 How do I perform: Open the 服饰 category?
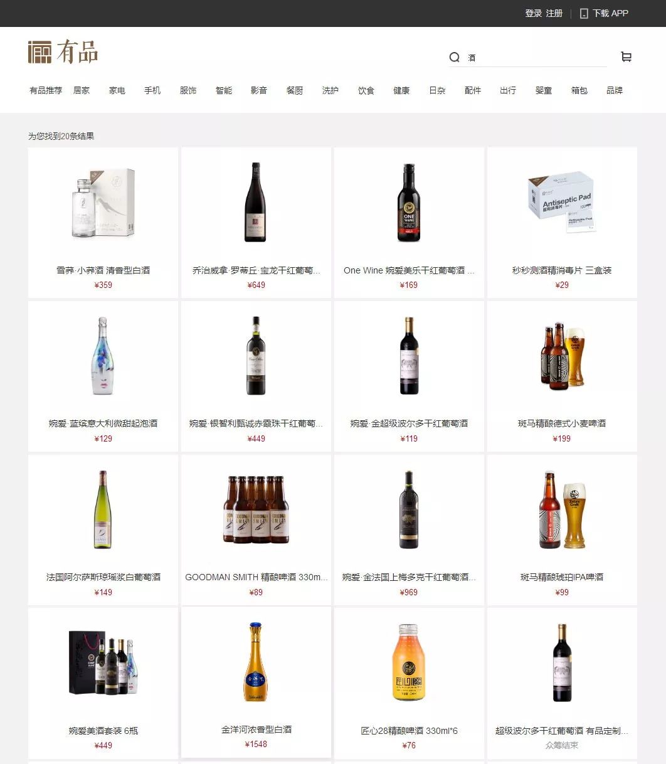(x=188, y=90)
